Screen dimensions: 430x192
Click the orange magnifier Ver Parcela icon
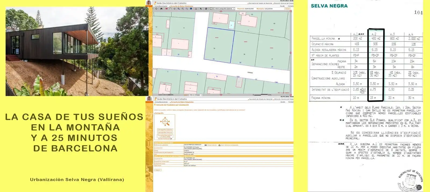coord(164,122)
